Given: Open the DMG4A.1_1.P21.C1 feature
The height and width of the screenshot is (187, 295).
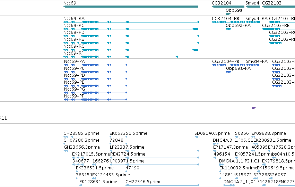Looking at the screenshot, I should pos(222,165).
